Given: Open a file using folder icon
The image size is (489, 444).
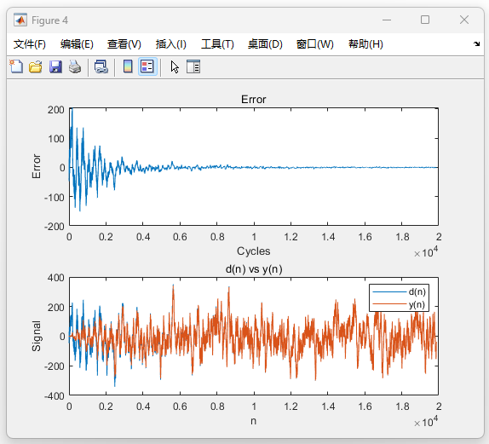Looking at the screenshot, I should (x=36, y=66).
